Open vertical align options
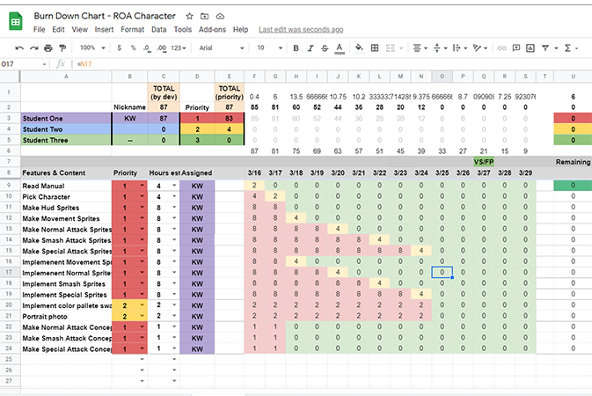Viewport: 592px width, 396px height. (440, 48)
